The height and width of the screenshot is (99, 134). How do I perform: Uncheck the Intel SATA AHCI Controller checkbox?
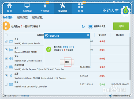coord(6,67)
